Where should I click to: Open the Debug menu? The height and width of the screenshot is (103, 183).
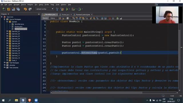coord(41,5)
